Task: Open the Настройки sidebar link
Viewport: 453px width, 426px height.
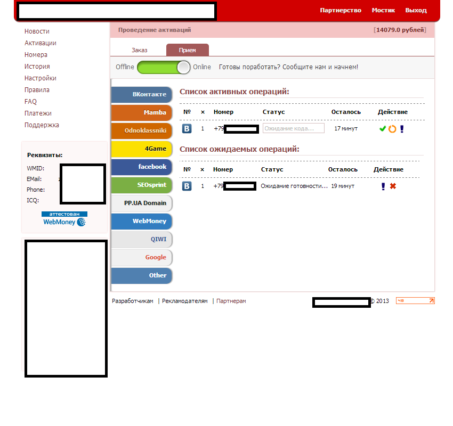Action: pyautogui.click(x=40, y=78)
